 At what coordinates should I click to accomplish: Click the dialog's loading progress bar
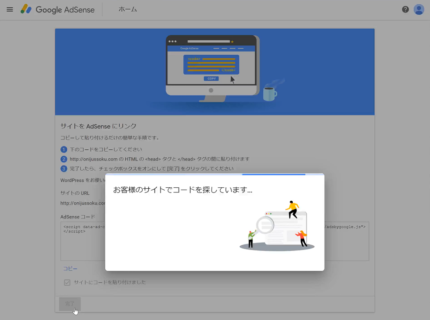[x=215, y=174]
